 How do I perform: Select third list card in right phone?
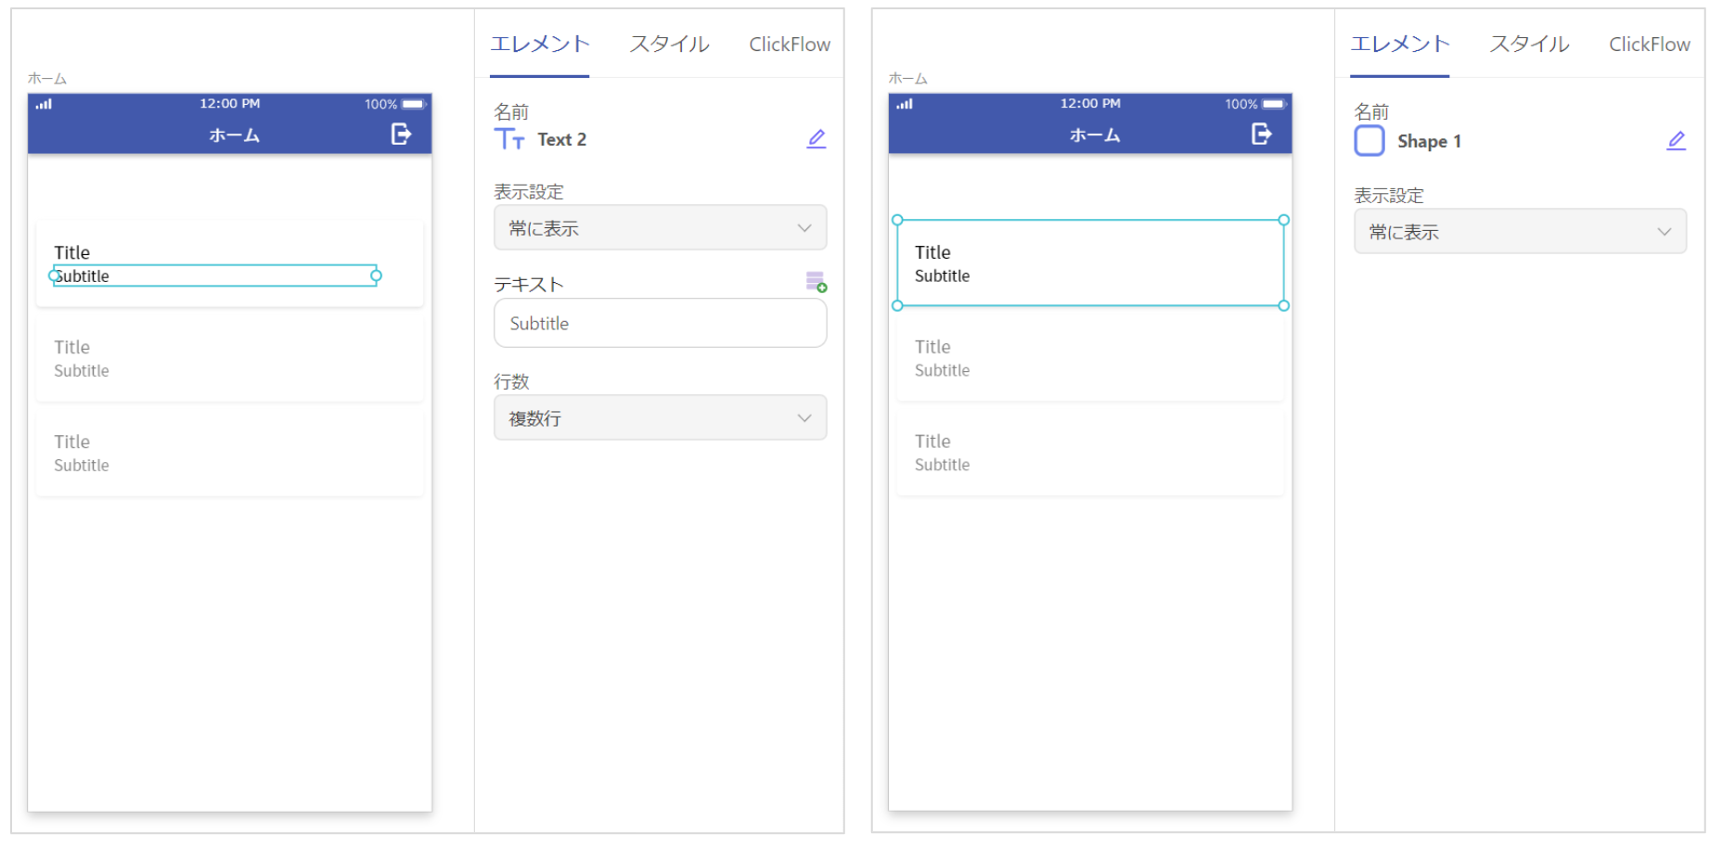[1091, 454]
